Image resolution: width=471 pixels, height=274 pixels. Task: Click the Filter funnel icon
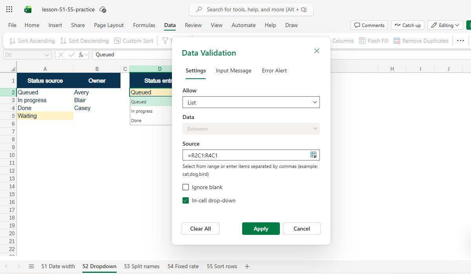165,41
